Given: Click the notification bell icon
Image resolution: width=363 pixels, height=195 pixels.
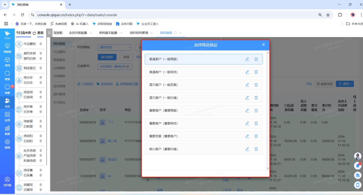Looking at the screenshot, I should click(357, 166).
